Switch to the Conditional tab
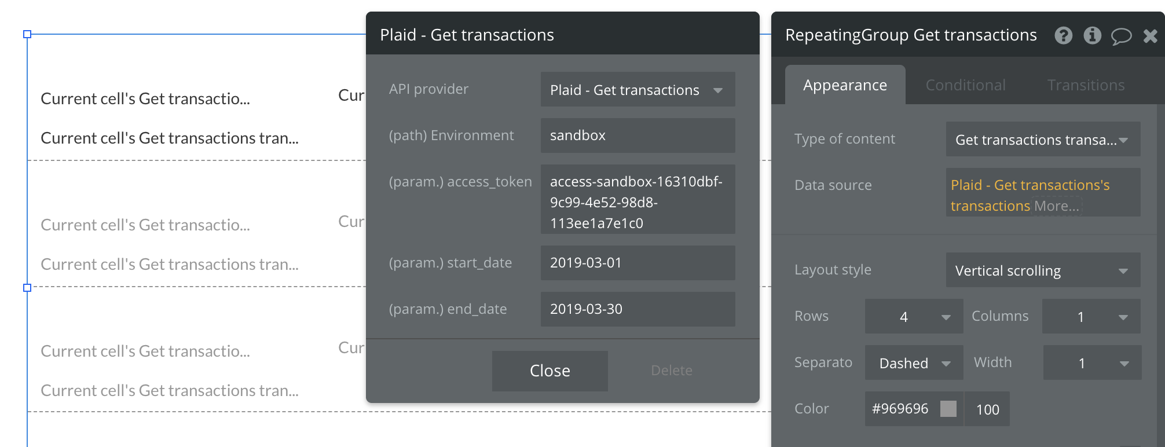This screenshot has height=447, width=1165. (965, 85)
